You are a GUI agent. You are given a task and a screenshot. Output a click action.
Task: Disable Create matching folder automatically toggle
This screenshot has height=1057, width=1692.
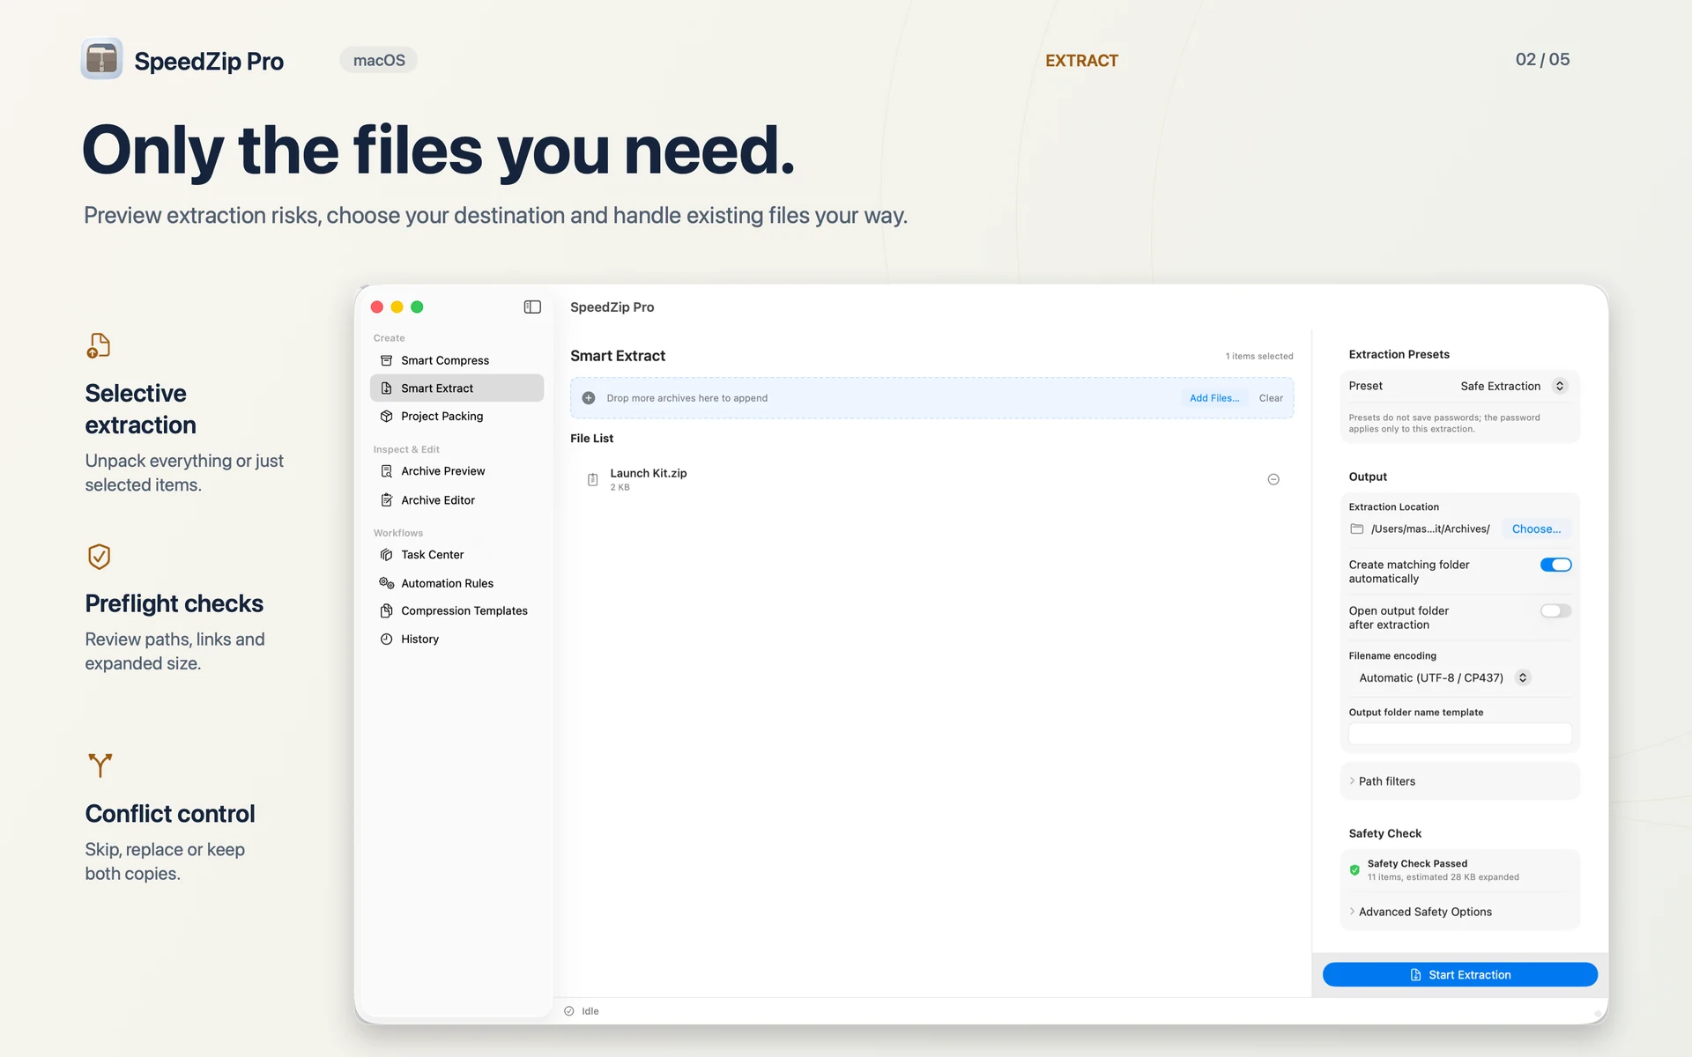point(1555,565)
